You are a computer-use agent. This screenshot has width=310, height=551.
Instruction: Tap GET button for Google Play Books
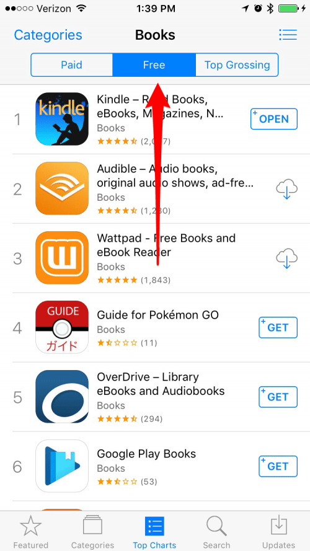pos(278,466)
